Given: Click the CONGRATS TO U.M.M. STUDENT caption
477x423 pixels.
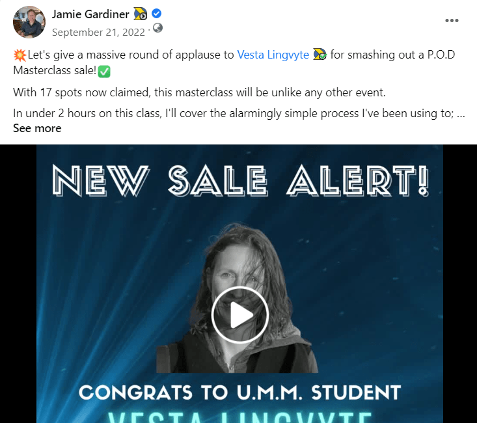Looking at the screenshot, I should pyautogui.click(x=239, y=392).
